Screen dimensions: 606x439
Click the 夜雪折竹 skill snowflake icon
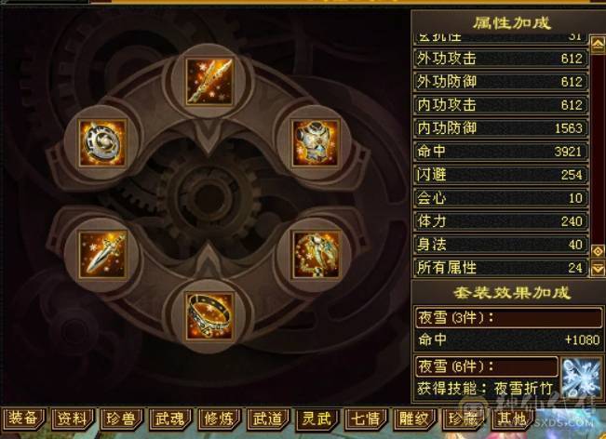(581, 378)
